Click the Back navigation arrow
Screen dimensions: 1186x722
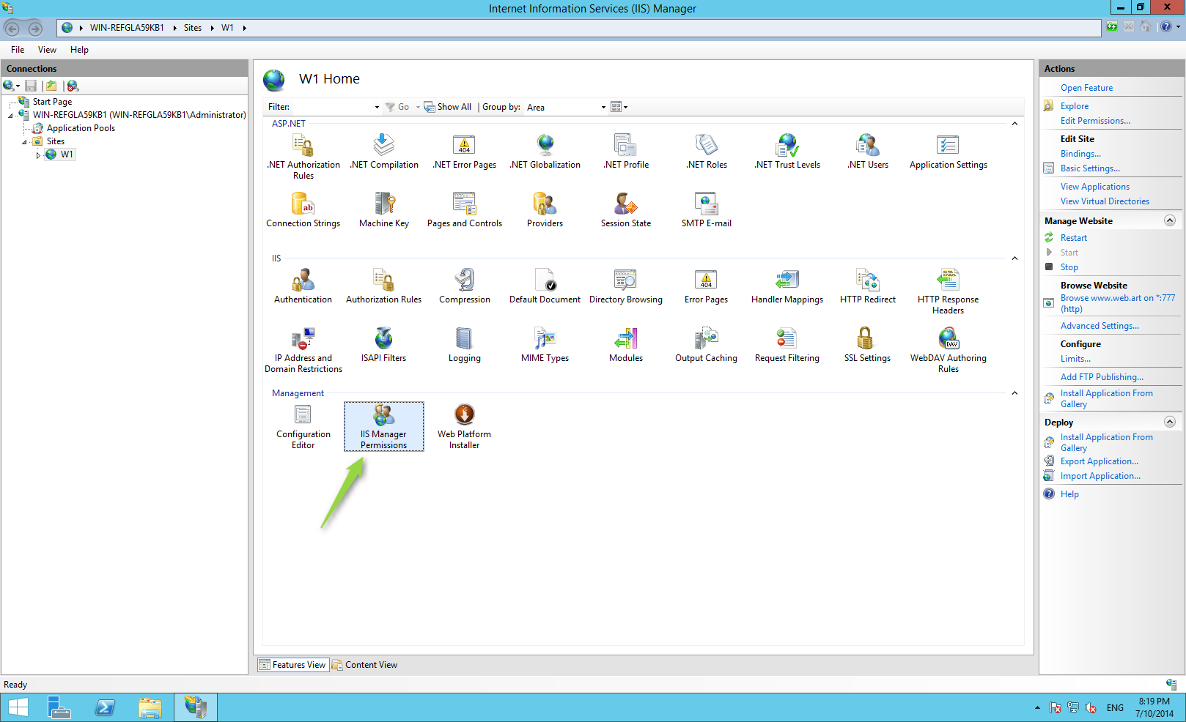[12, 29]
